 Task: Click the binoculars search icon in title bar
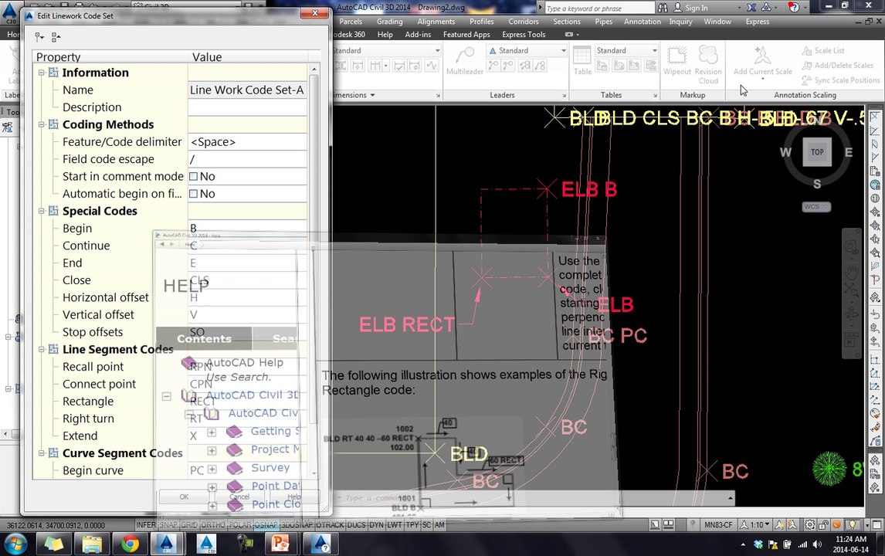[663, 8]
